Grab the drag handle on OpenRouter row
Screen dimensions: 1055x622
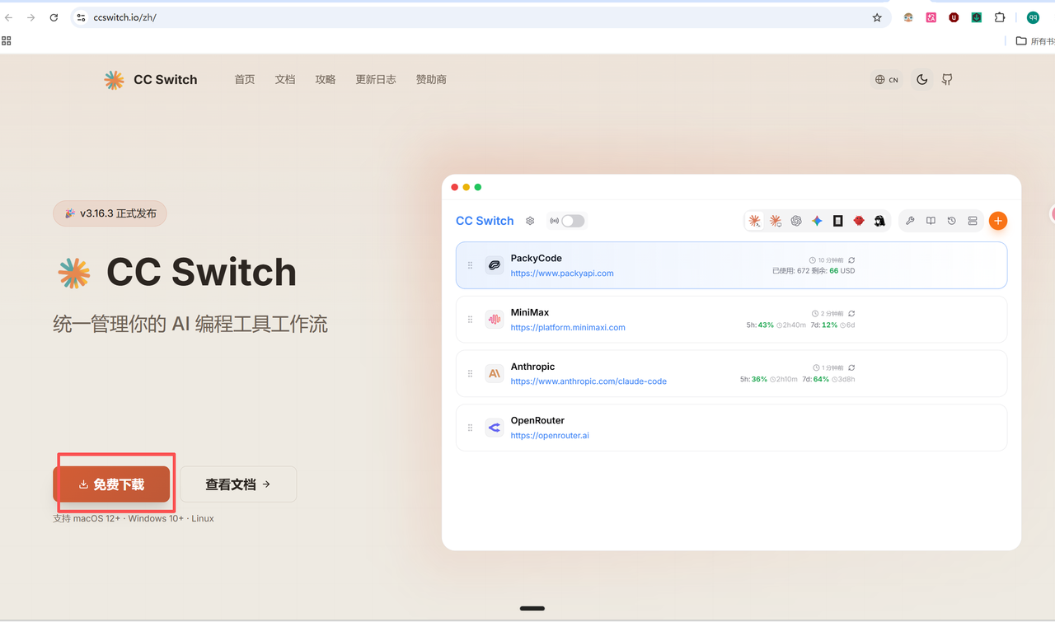coord(471,428)
